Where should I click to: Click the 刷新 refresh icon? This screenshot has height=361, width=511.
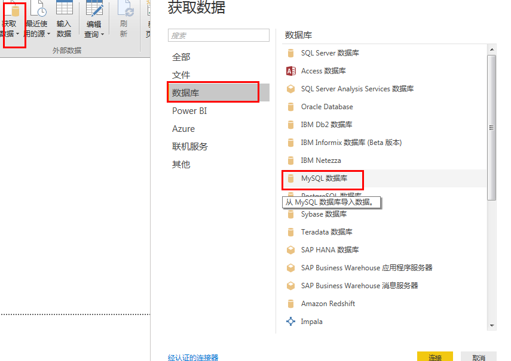pos(126,8)
